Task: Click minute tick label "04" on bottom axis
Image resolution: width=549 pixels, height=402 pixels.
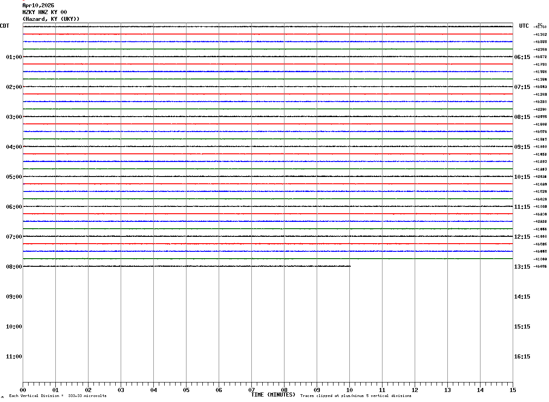Action: pyautogui.click(x=153, y=390)
